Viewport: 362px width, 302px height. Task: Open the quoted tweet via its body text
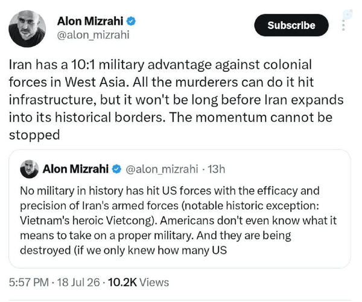coord(178,220)
